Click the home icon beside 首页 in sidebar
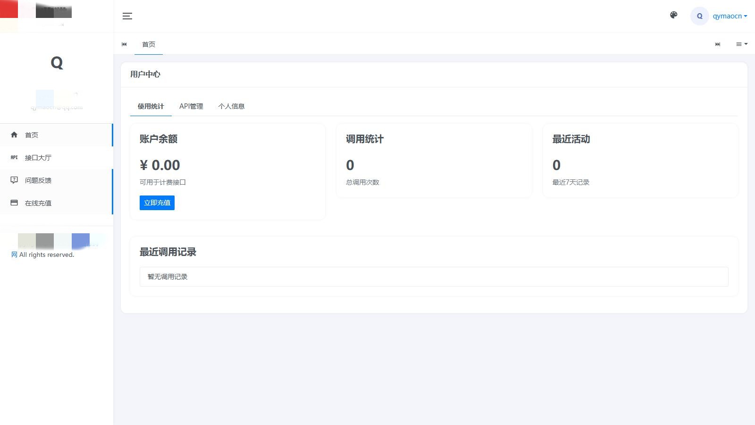This screenshot has width=755, height=425. (x=14, y=135)
